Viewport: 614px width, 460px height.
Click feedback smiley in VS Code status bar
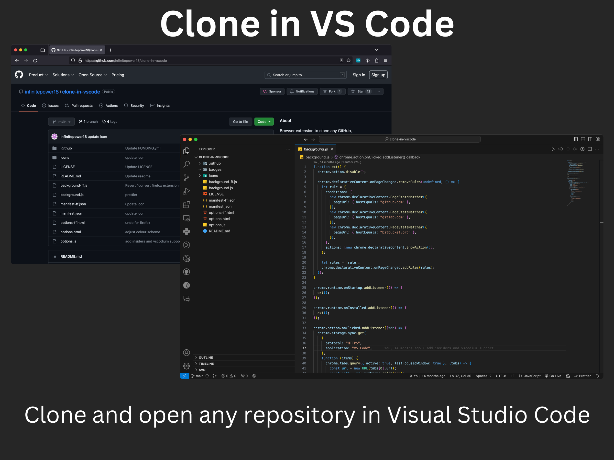pos(254,376)
